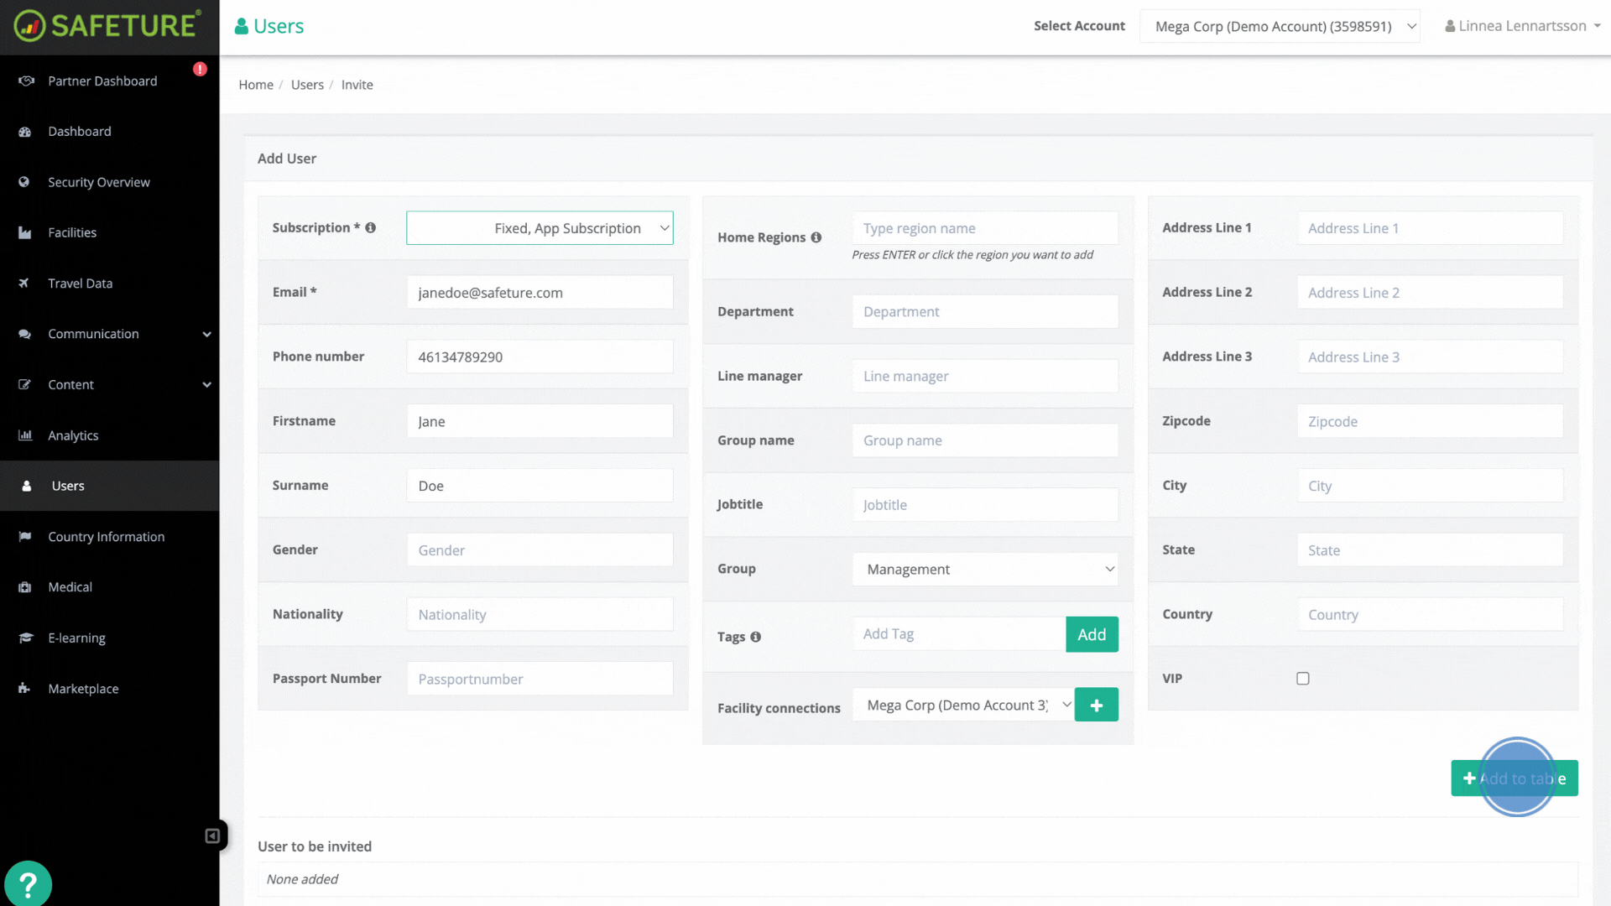1611x906 pixels.
Task: Open the Subscription dropdown
Action: 540,227
